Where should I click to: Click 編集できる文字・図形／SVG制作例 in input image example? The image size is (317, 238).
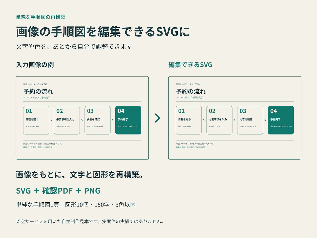(x=38, y=147)
